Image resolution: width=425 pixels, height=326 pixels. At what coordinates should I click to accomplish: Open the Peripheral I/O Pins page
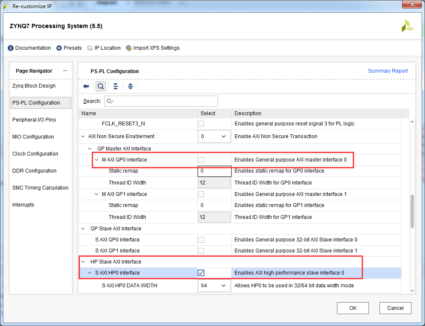coord(34,119)
